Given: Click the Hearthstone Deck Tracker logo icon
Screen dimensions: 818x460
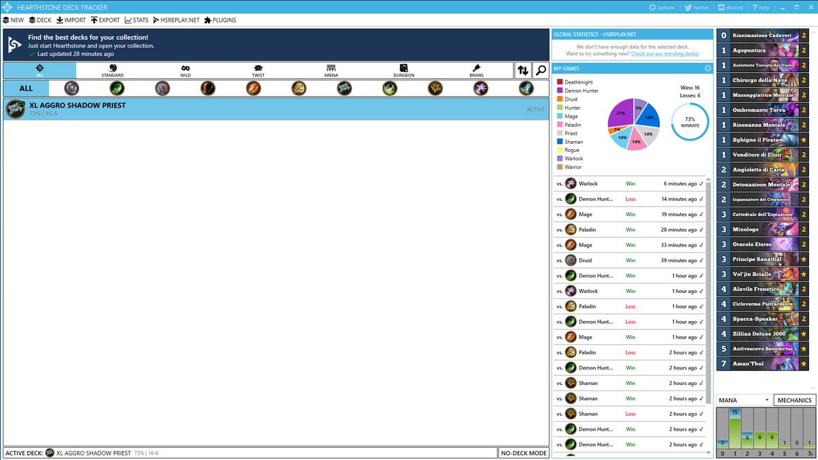Looking at the screenshot, I should 7,7.
